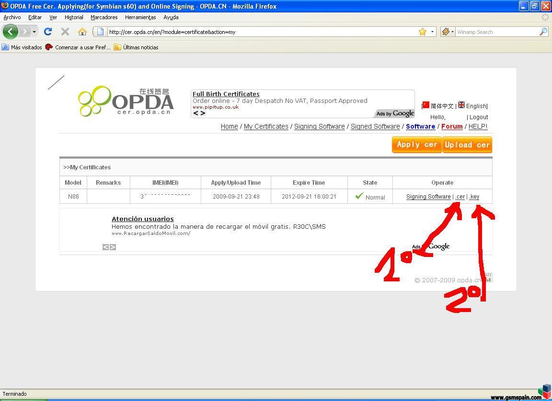Open the Editar menu

tap(35, 17)
